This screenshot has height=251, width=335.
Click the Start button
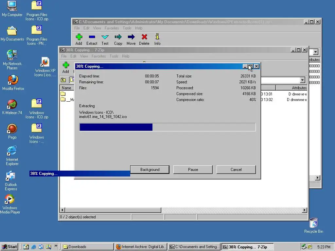pyautogui.click(x=9, y=247)
